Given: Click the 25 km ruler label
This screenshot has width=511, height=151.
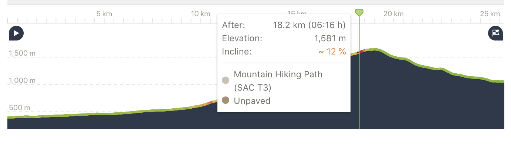Looking at the screenshot, I should [490, 14].
